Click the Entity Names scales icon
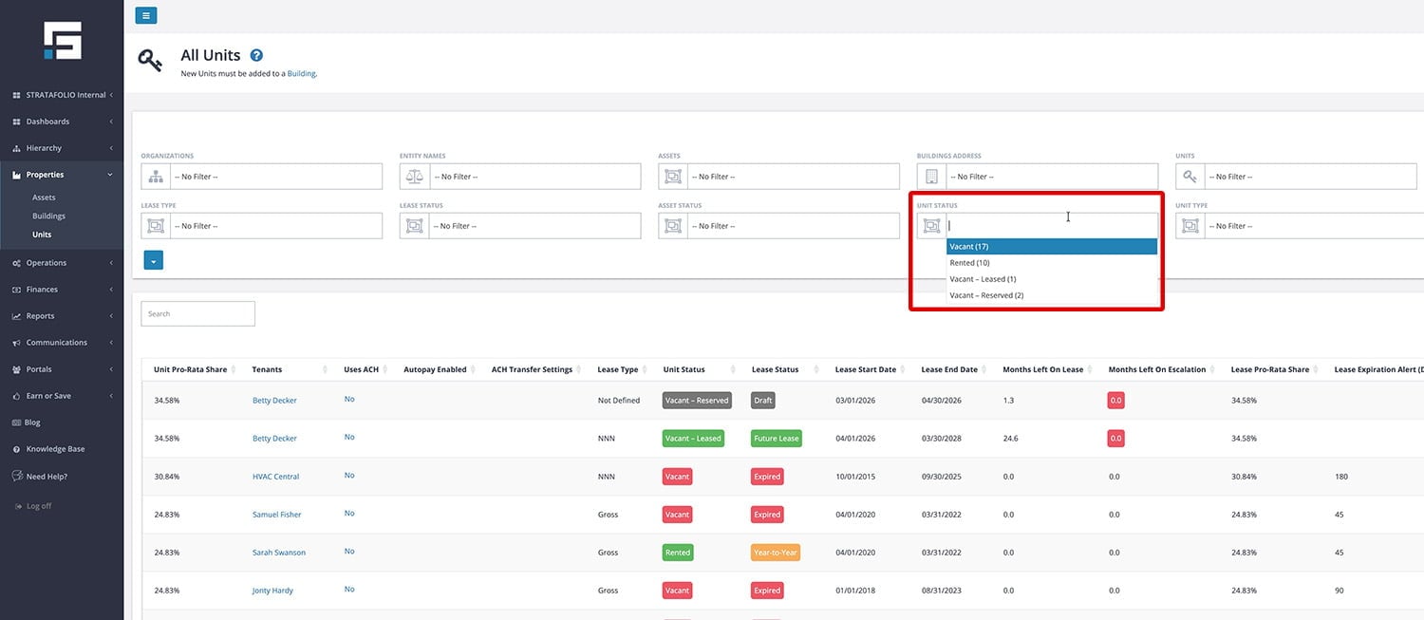 414,177
